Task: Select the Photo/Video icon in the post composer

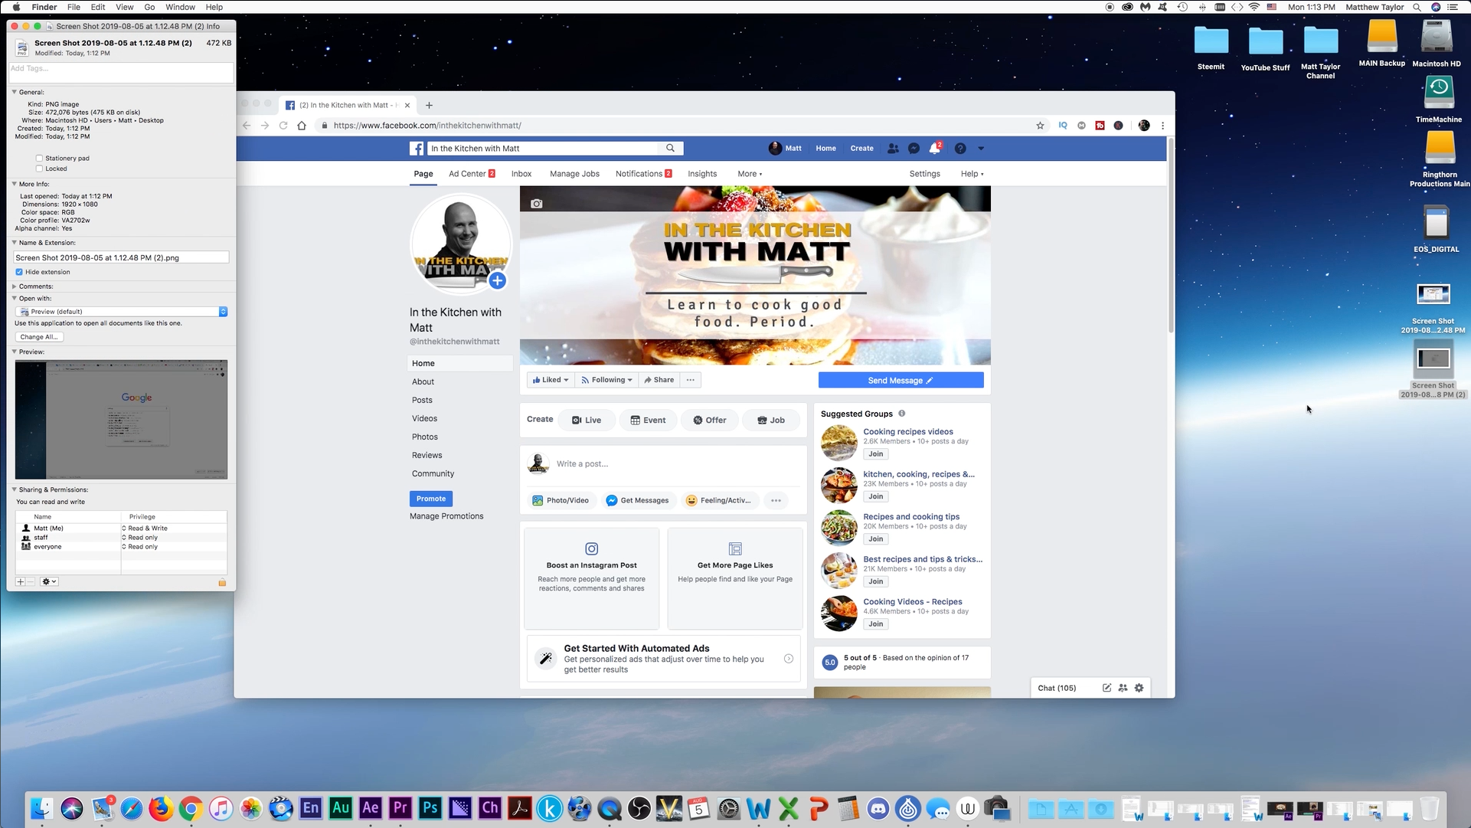Action: [537, 500]
